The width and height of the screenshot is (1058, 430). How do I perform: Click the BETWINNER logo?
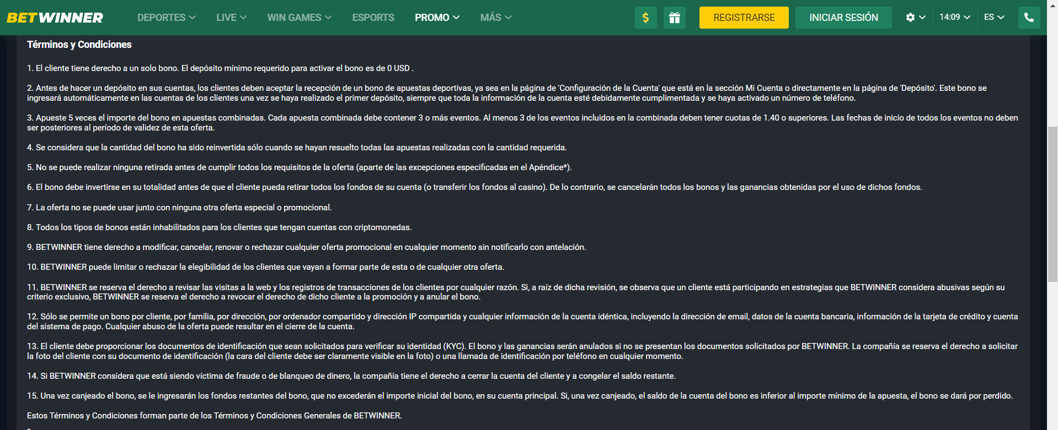point(55,18)
